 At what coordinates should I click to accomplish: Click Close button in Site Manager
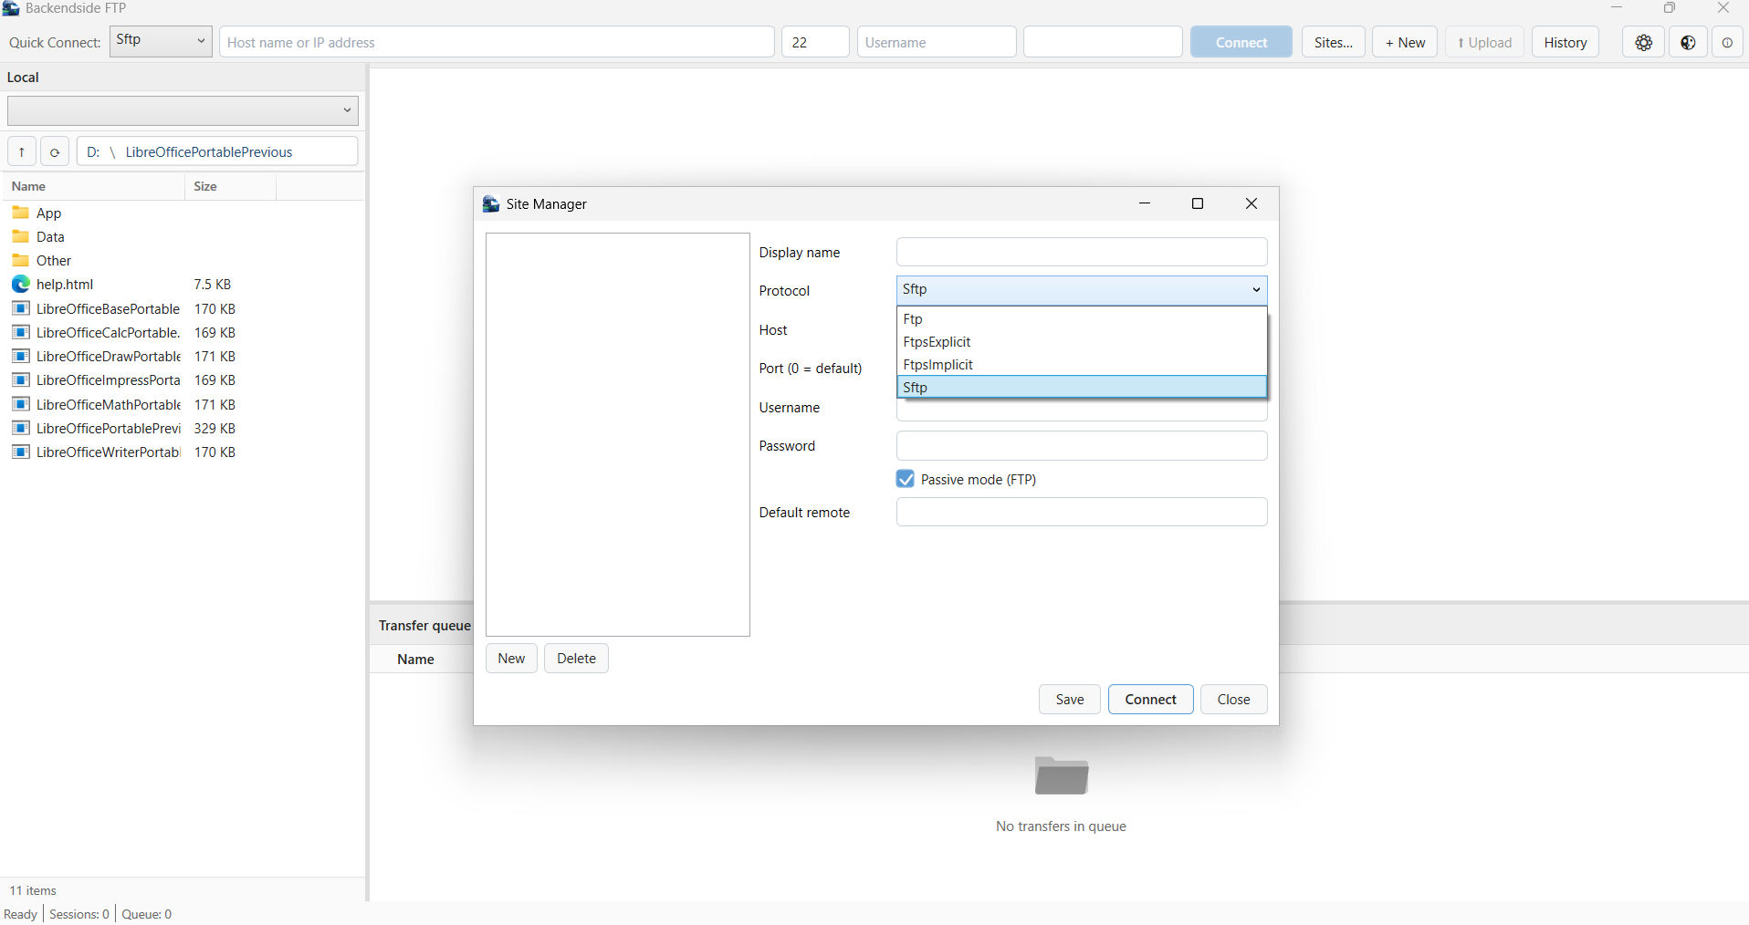[1233, 699]
